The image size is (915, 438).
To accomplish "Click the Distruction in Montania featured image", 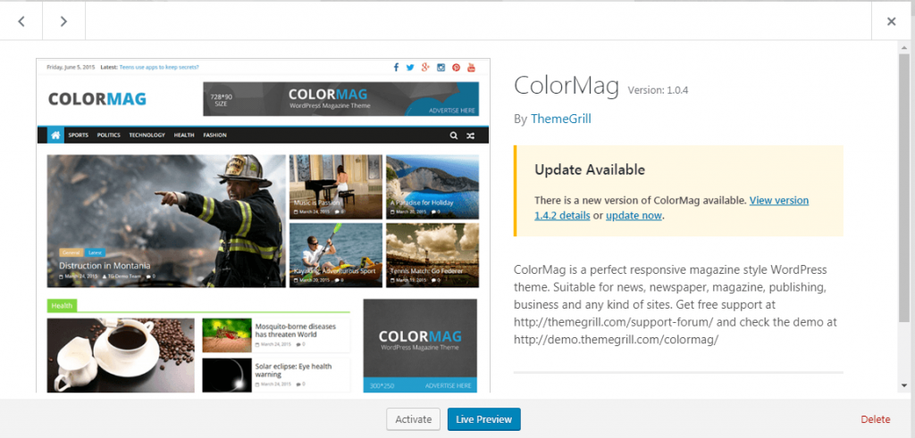I will pyautogui.click(x=166, y=220).
